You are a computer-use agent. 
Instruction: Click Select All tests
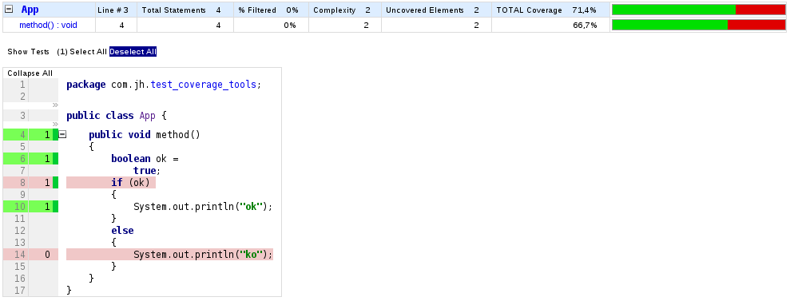[x=88, y=52]
